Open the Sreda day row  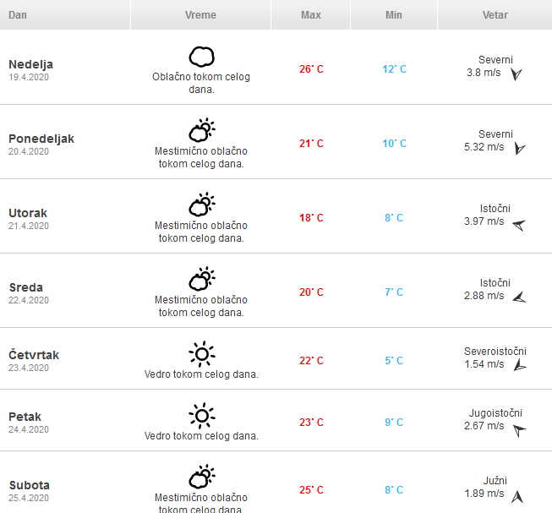coord(26,287)
